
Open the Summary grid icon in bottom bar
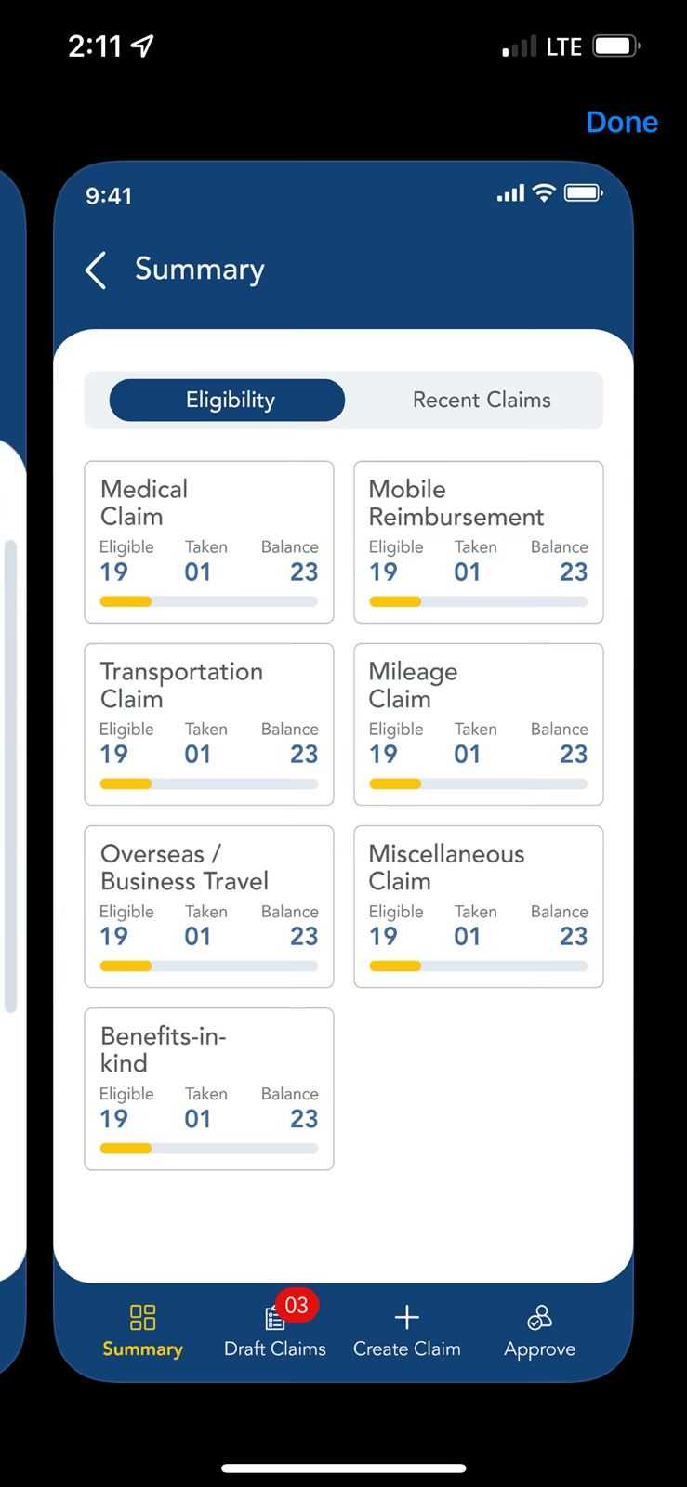pos(142,1317)
